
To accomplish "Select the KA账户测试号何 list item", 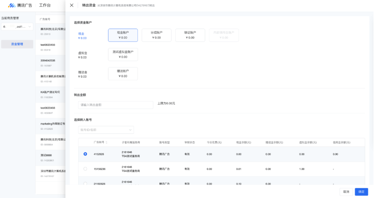I will tap(50, 92).
